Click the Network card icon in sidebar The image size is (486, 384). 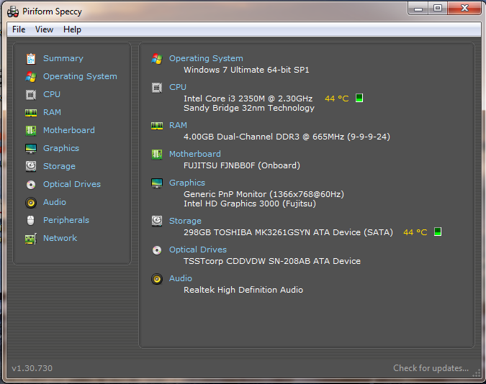(31, 239)
